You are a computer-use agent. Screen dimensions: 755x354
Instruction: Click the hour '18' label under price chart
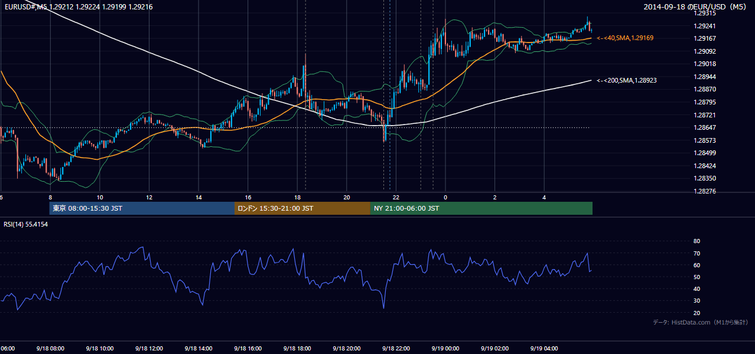coord(297,197)
